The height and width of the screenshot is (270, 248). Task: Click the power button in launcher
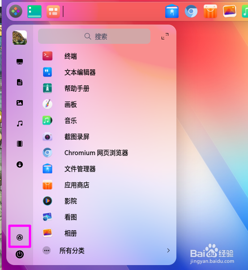click(20, 254)
